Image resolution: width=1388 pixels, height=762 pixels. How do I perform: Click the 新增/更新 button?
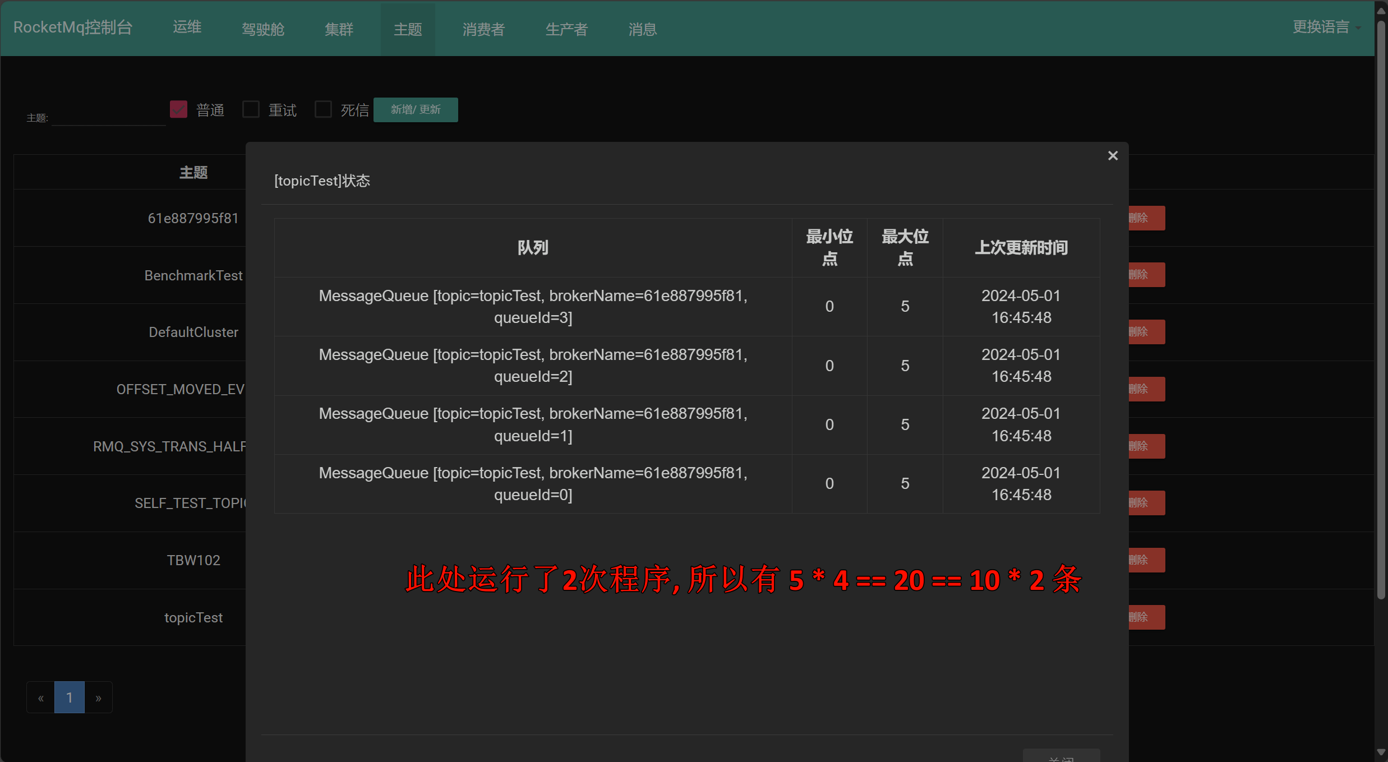click(416, 109)
